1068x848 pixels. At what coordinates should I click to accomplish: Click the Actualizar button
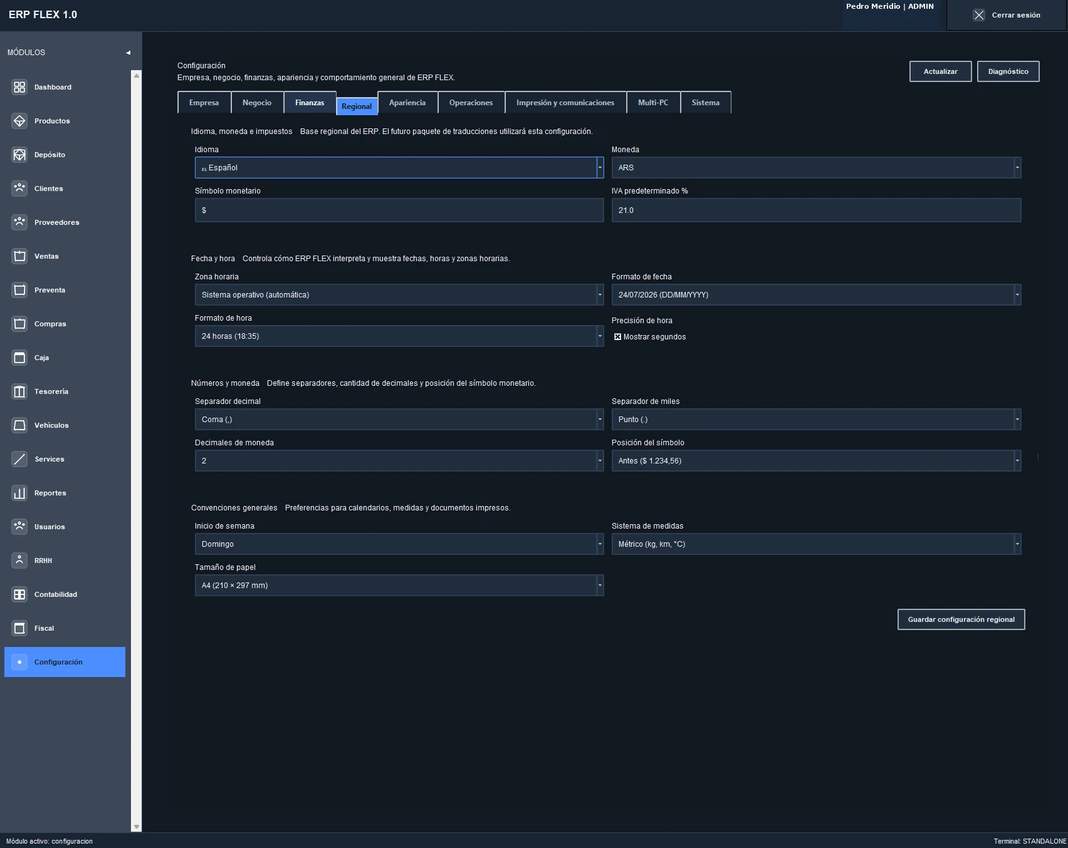[x=940, y=71]
